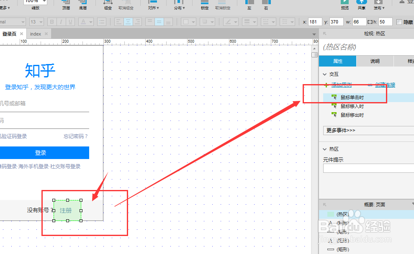Select the 鼠标移入时 event
Screen dimensions: 414x254
click(x=352, y=106)
